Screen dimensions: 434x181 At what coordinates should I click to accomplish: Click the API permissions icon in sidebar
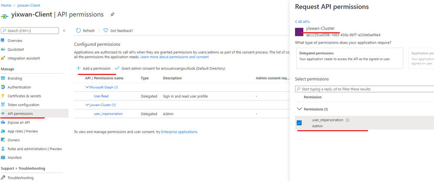(x=3, y=114)
